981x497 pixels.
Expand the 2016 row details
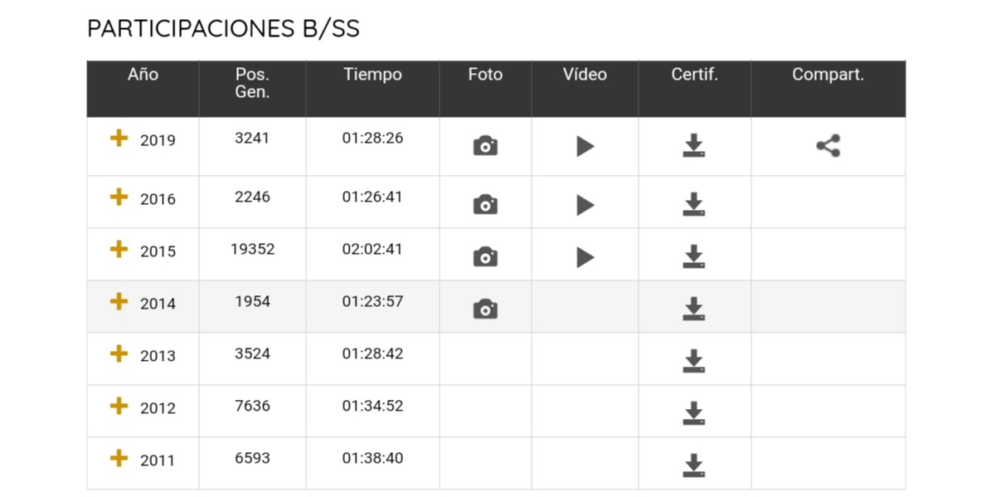point(119,197)
